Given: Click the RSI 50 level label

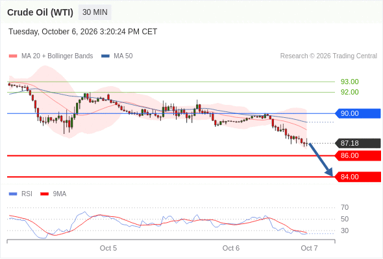Looking at the screenshot, I should pyautogui.click(x=345, y=219).
